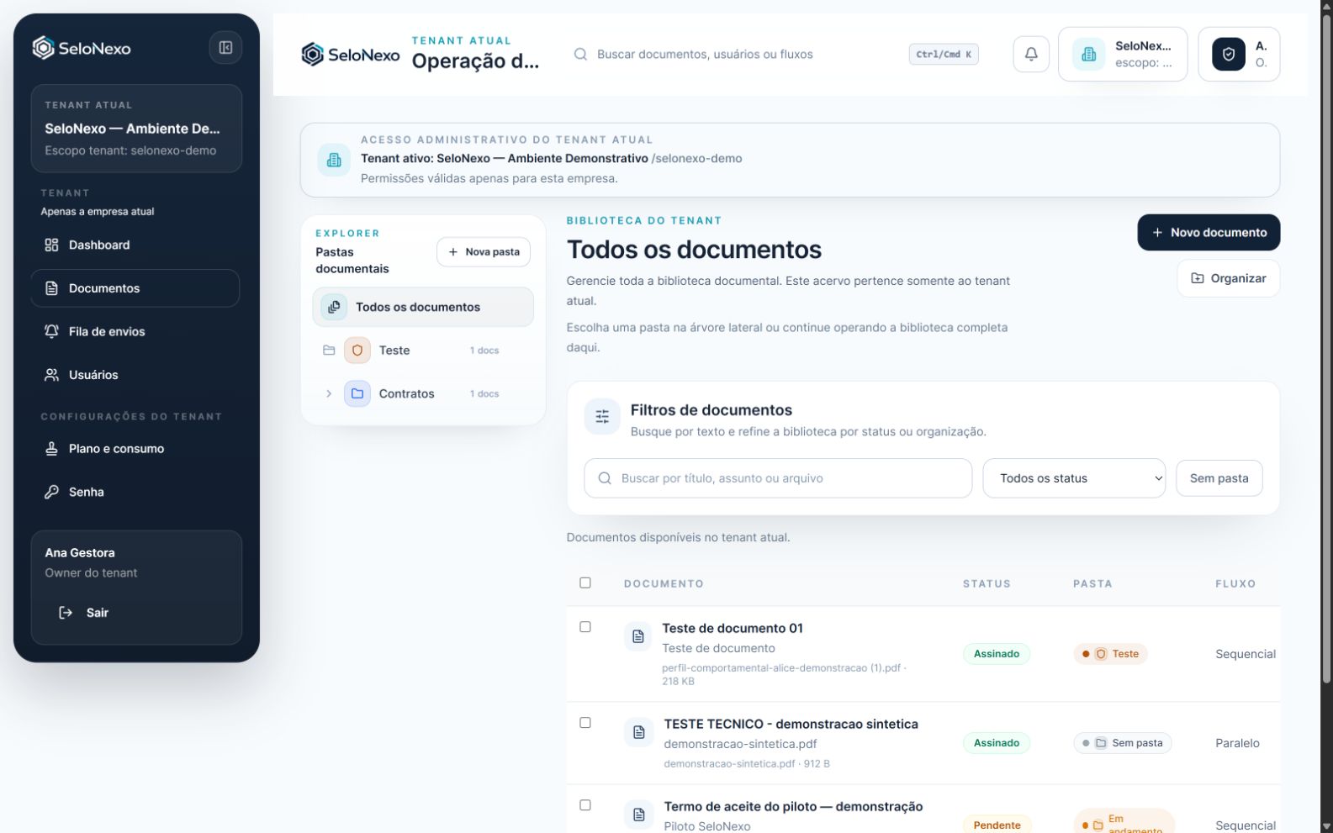Click the Pendente status badge
The width and height of the screenshot is (1333, 833).
[x=997, y=825]
